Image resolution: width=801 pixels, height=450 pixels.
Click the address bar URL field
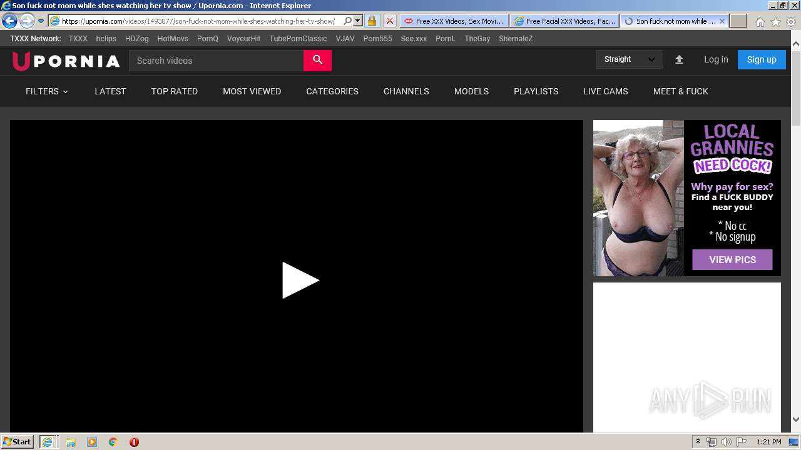tap(202, 21)
